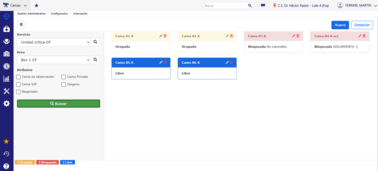Open the bar chart statistics icon
The width and height of the screenshot is (378, 171).
point(6,79)
